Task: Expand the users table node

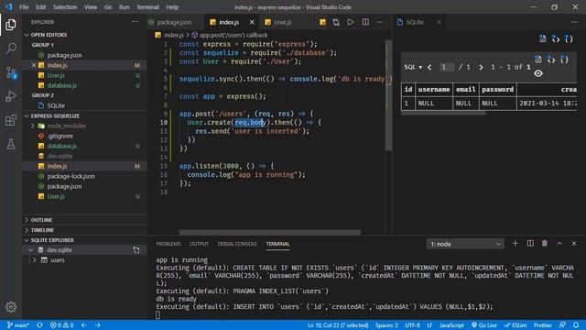Action: pyautogui.click(x=35, y=260)
